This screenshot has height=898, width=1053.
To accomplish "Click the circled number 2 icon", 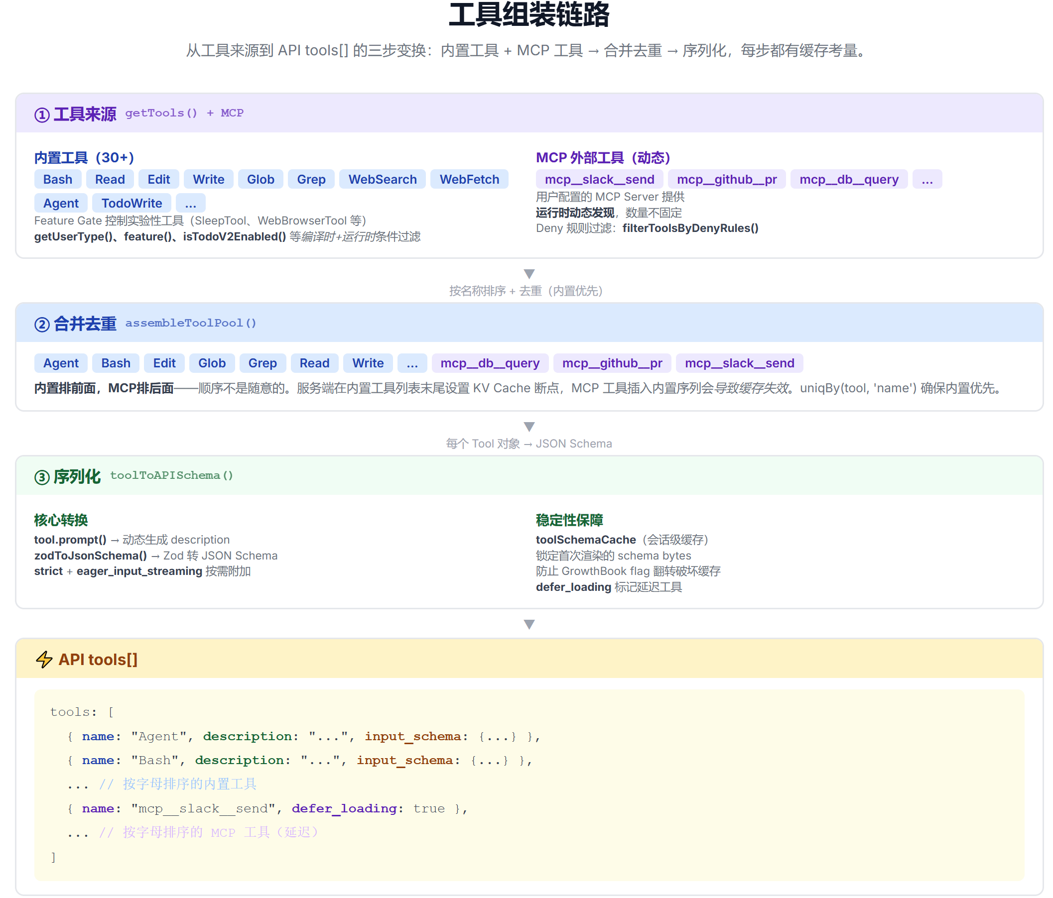I will [x=42, y=324].
